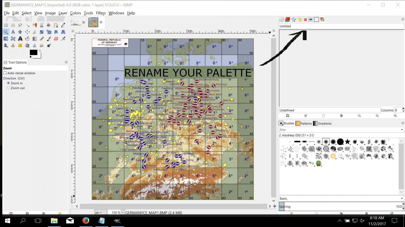The image size is (405, 227).
Task: Click the background color white swatch
Action: coord(39,56)
